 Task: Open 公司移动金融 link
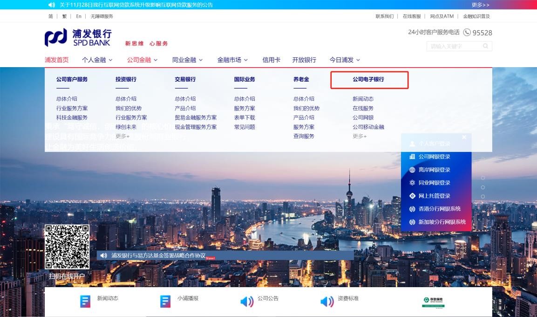coord(368,127)
